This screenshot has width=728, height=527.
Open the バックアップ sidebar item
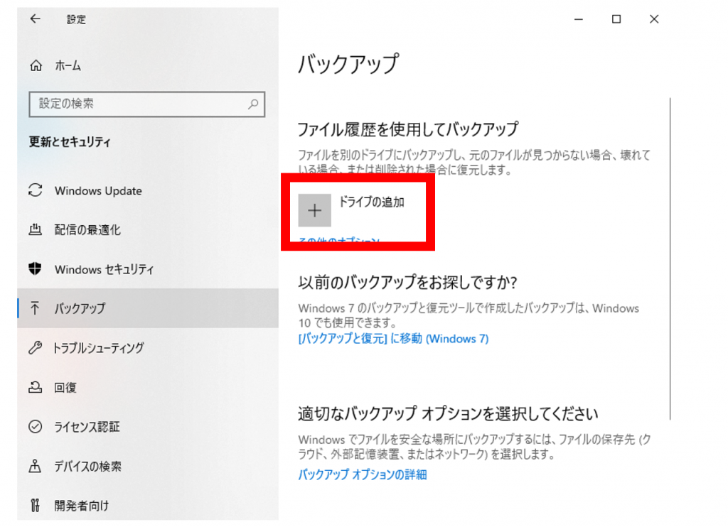pos(80,309)
